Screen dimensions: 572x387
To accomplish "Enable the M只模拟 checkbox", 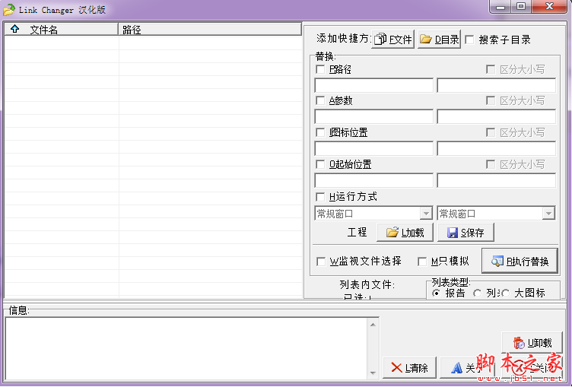I will point(422,262).
